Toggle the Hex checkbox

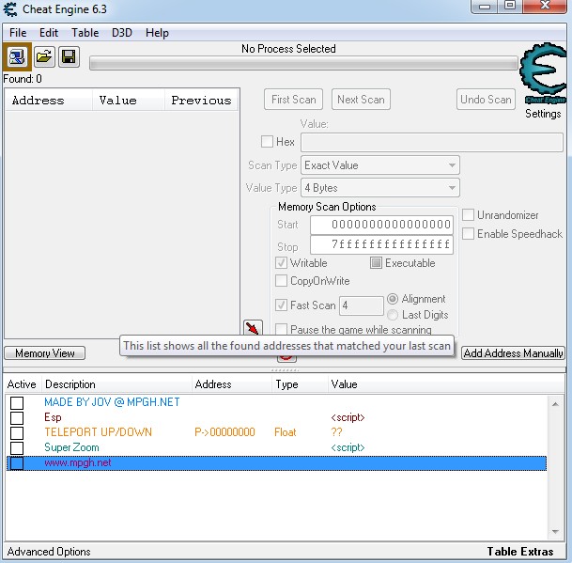(267, 142)
